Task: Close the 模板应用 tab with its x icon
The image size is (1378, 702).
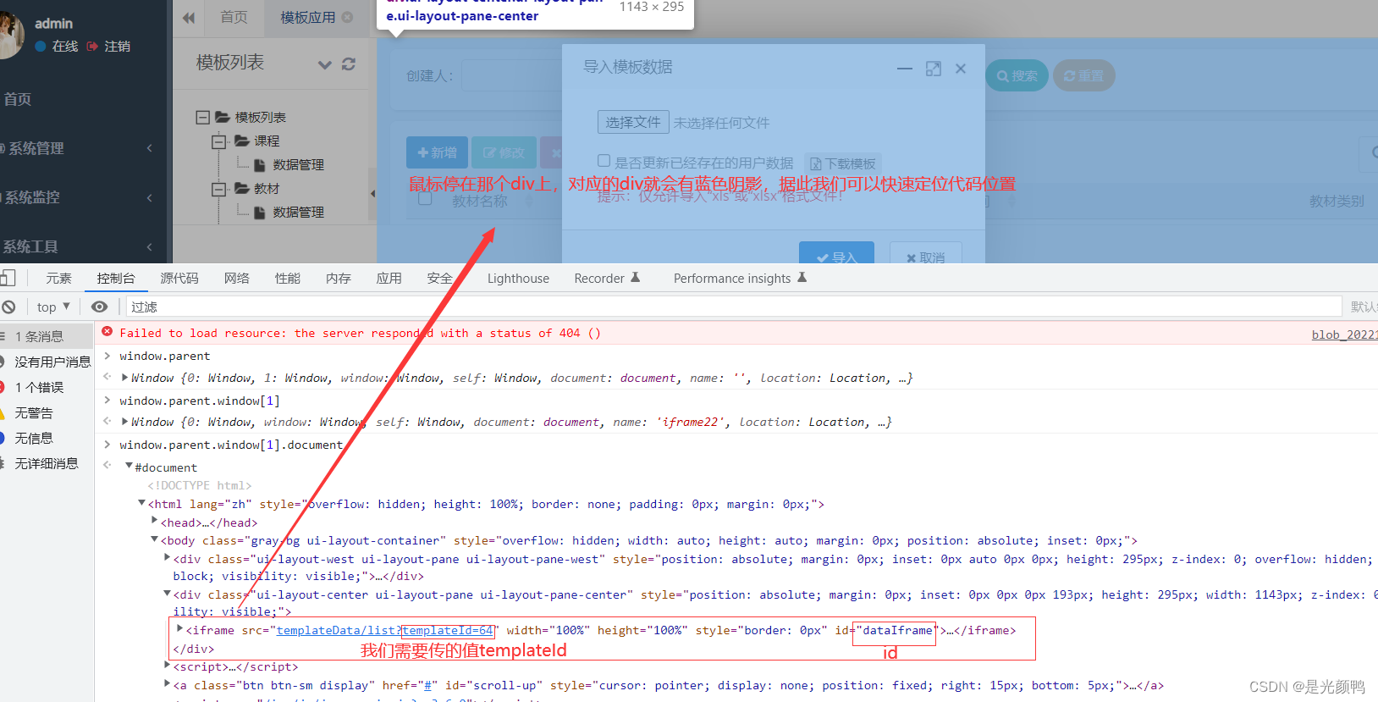Action: pos(347,17)
